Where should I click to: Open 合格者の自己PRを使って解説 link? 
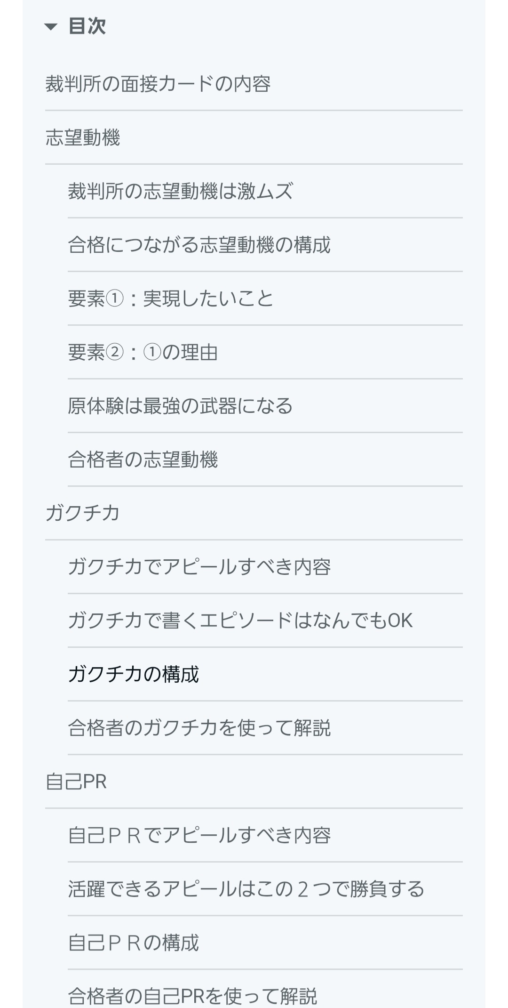point(192,995)
